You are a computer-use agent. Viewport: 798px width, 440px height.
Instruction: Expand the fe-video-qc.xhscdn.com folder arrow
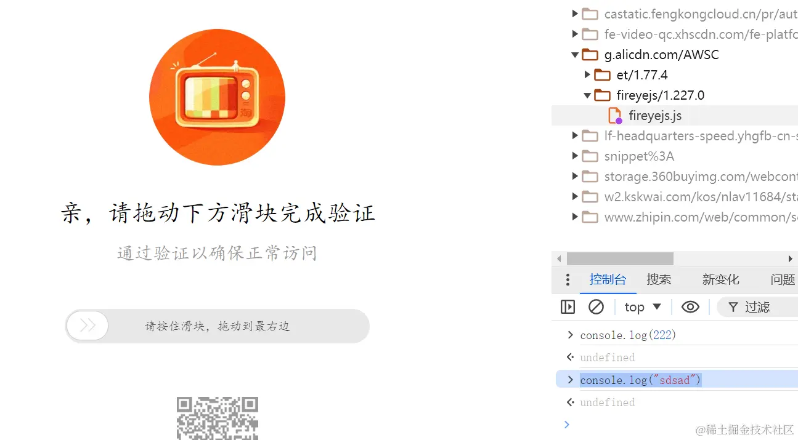coord(575,34)
